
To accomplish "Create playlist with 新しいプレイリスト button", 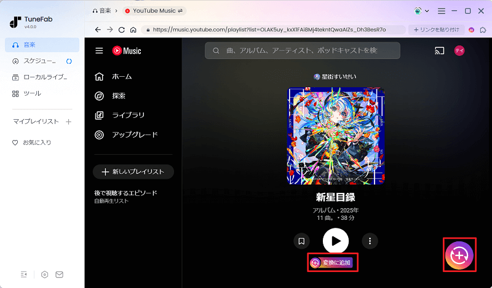I will click(133, 172).
